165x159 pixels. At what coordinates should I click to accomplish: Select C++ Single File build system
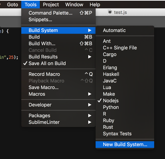click(125, 48)
